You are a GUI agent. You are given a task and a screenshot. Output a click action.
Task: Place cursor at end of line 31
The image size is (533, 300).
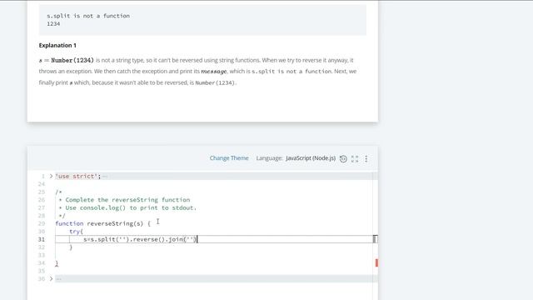coord(197,239)
